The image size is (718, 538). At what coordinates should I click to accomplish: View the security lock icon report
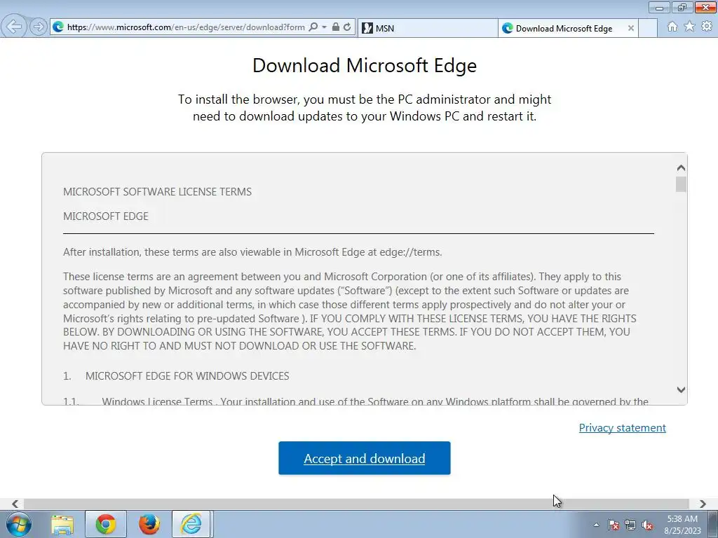click(x=336, y=27)
